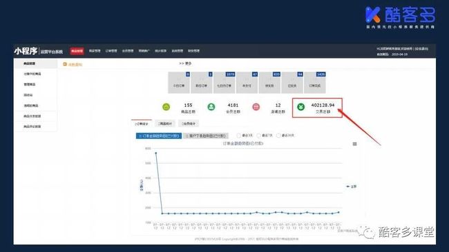The height and width of the screenshot is (252, 449).
Task: Click the >> 更多 link
Action: [185, 63]
